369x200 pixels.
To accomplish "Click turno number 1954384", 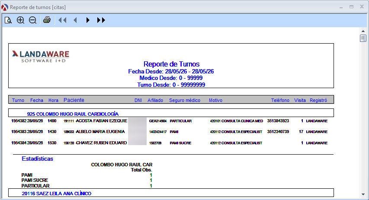I will (19, 143).
